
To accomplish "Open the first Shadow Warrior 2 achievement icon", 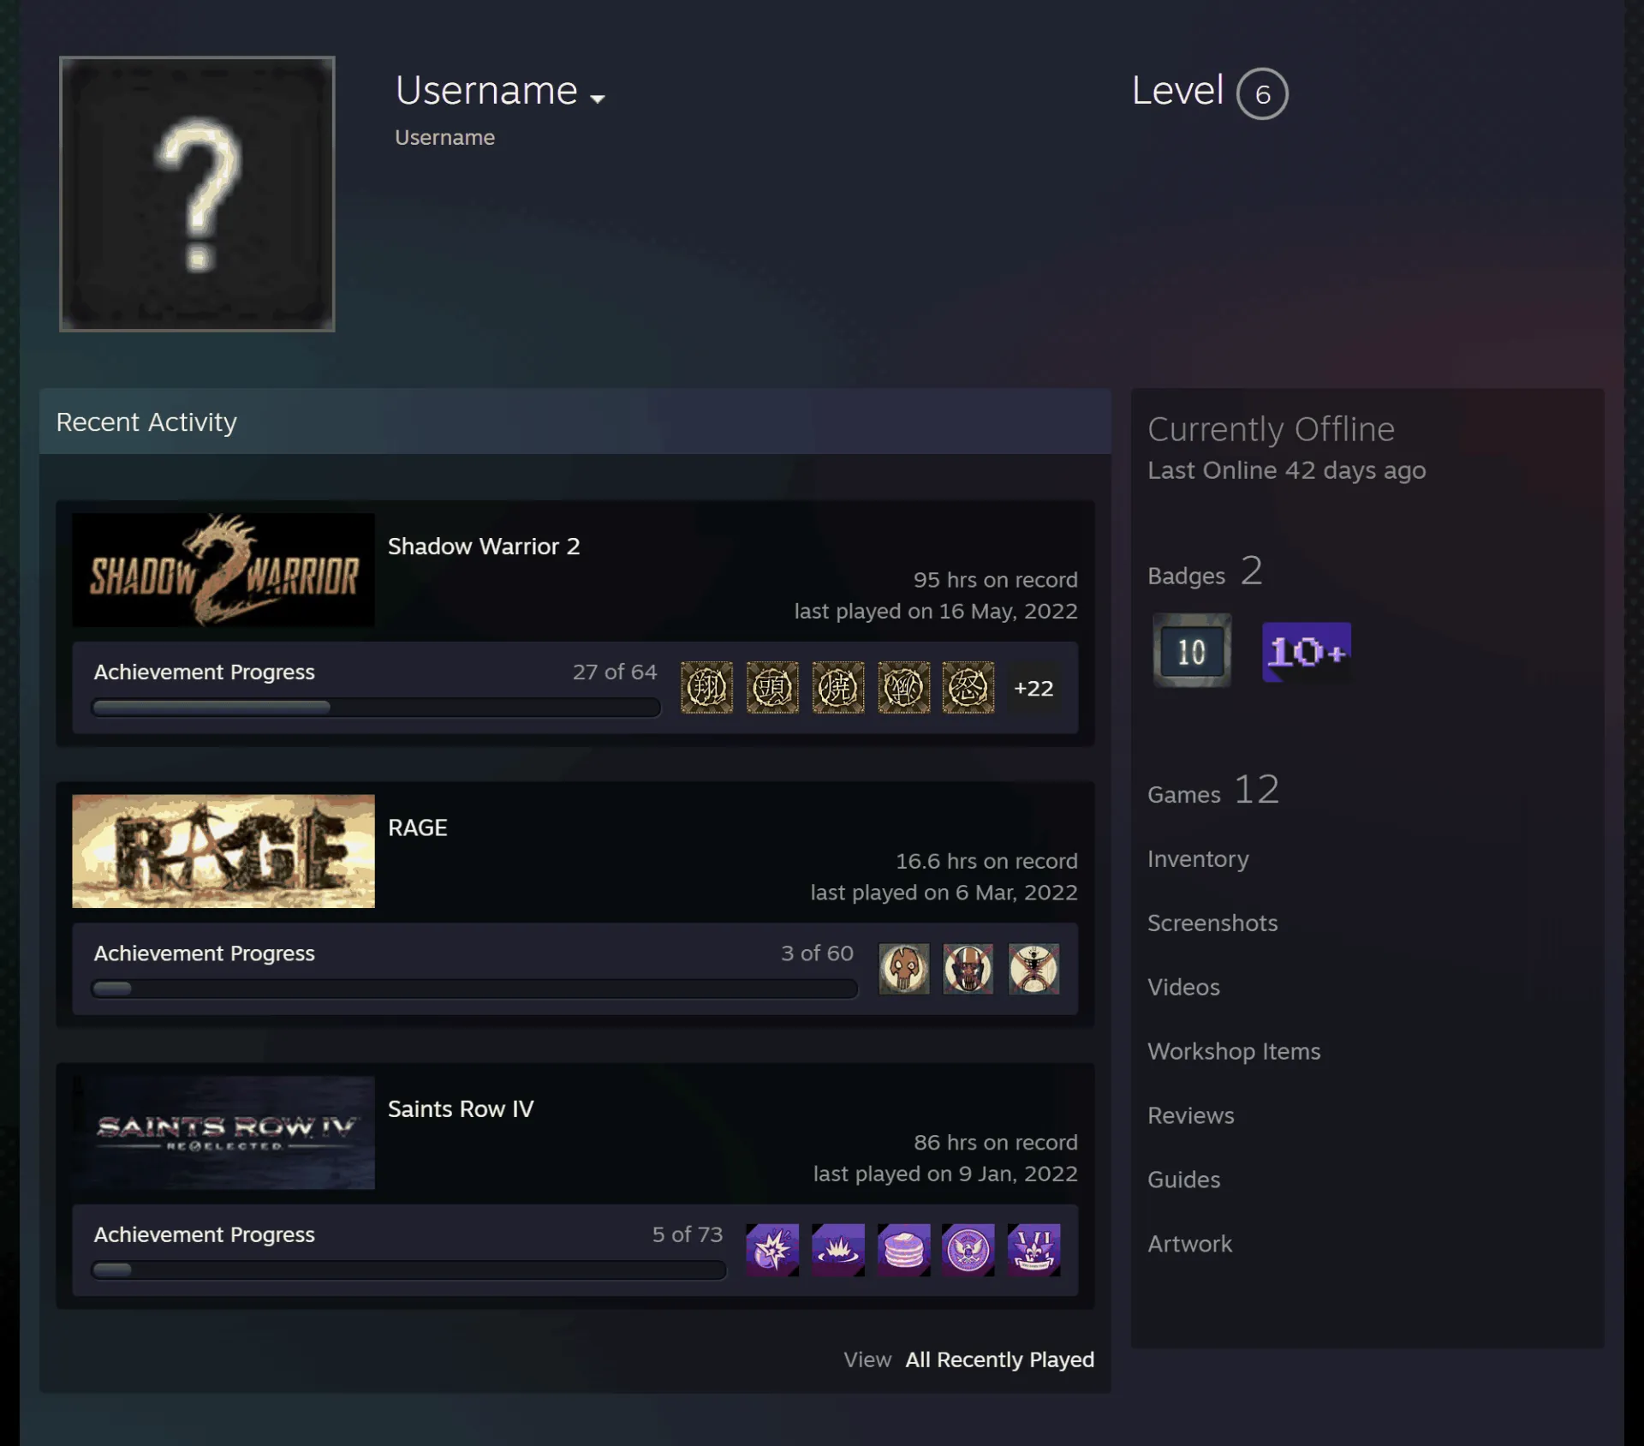I will [x=706, y=687].
